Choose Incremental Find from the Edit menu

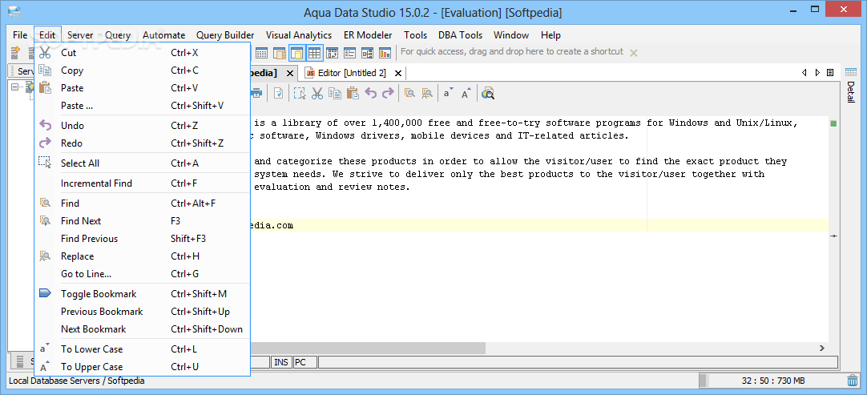coord(143,183)
